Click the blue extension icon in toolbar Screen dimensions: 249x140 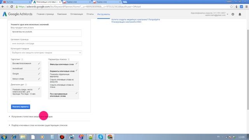coord(241,7)
